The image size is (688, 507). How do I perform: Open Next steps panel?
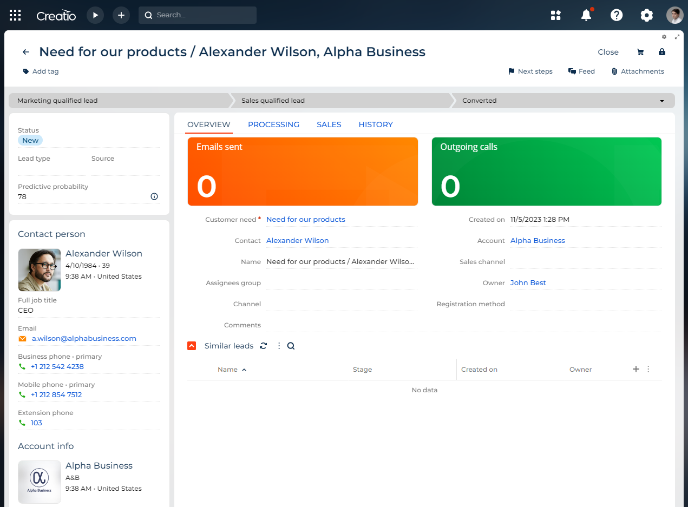530,71
